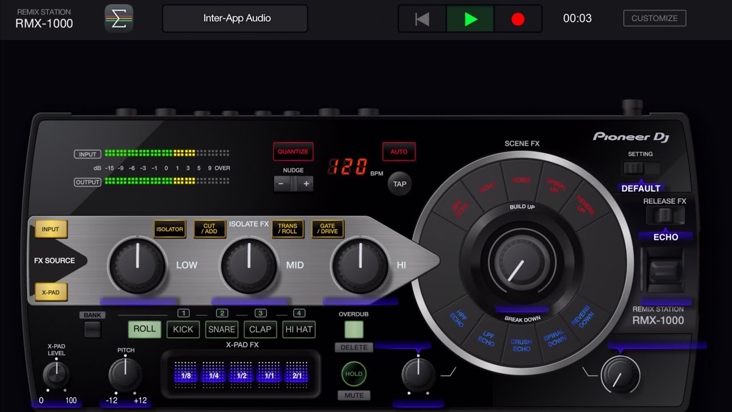Enable the ISOLATOR mode
Viewport: 732px width, 412px height.
point(170,229)
